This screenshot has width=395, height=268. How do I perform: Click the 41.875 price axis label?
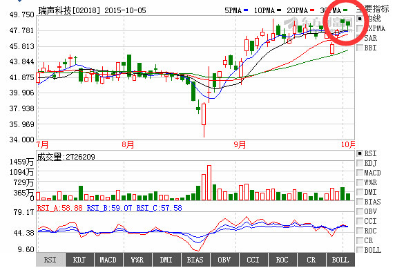(21, 77)
